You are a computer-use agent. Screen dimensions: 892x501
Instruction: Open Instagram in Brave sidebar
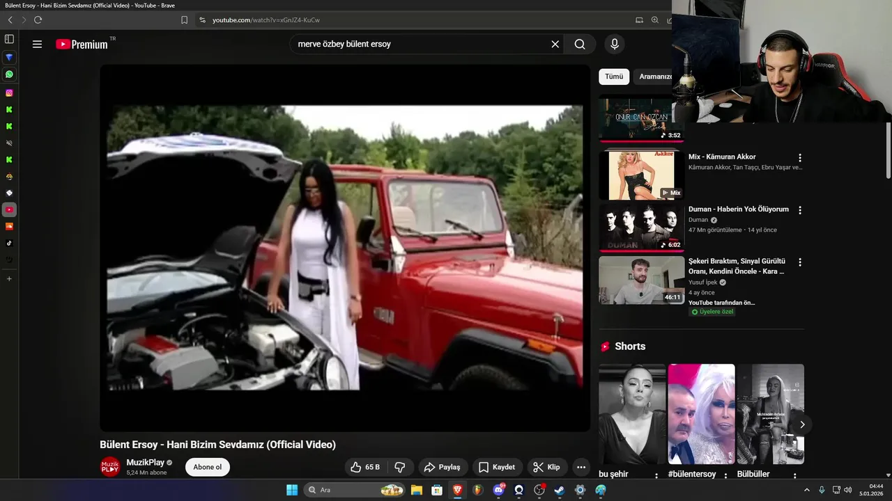(x=9, y=93)
